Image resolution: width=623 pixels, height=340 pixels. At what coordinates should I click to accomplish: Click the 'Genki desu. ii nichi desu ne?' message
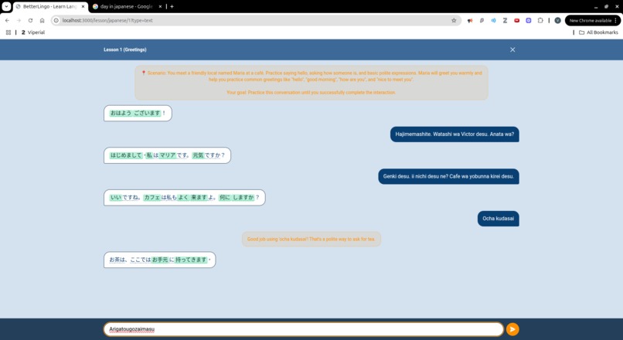(448, 176)
